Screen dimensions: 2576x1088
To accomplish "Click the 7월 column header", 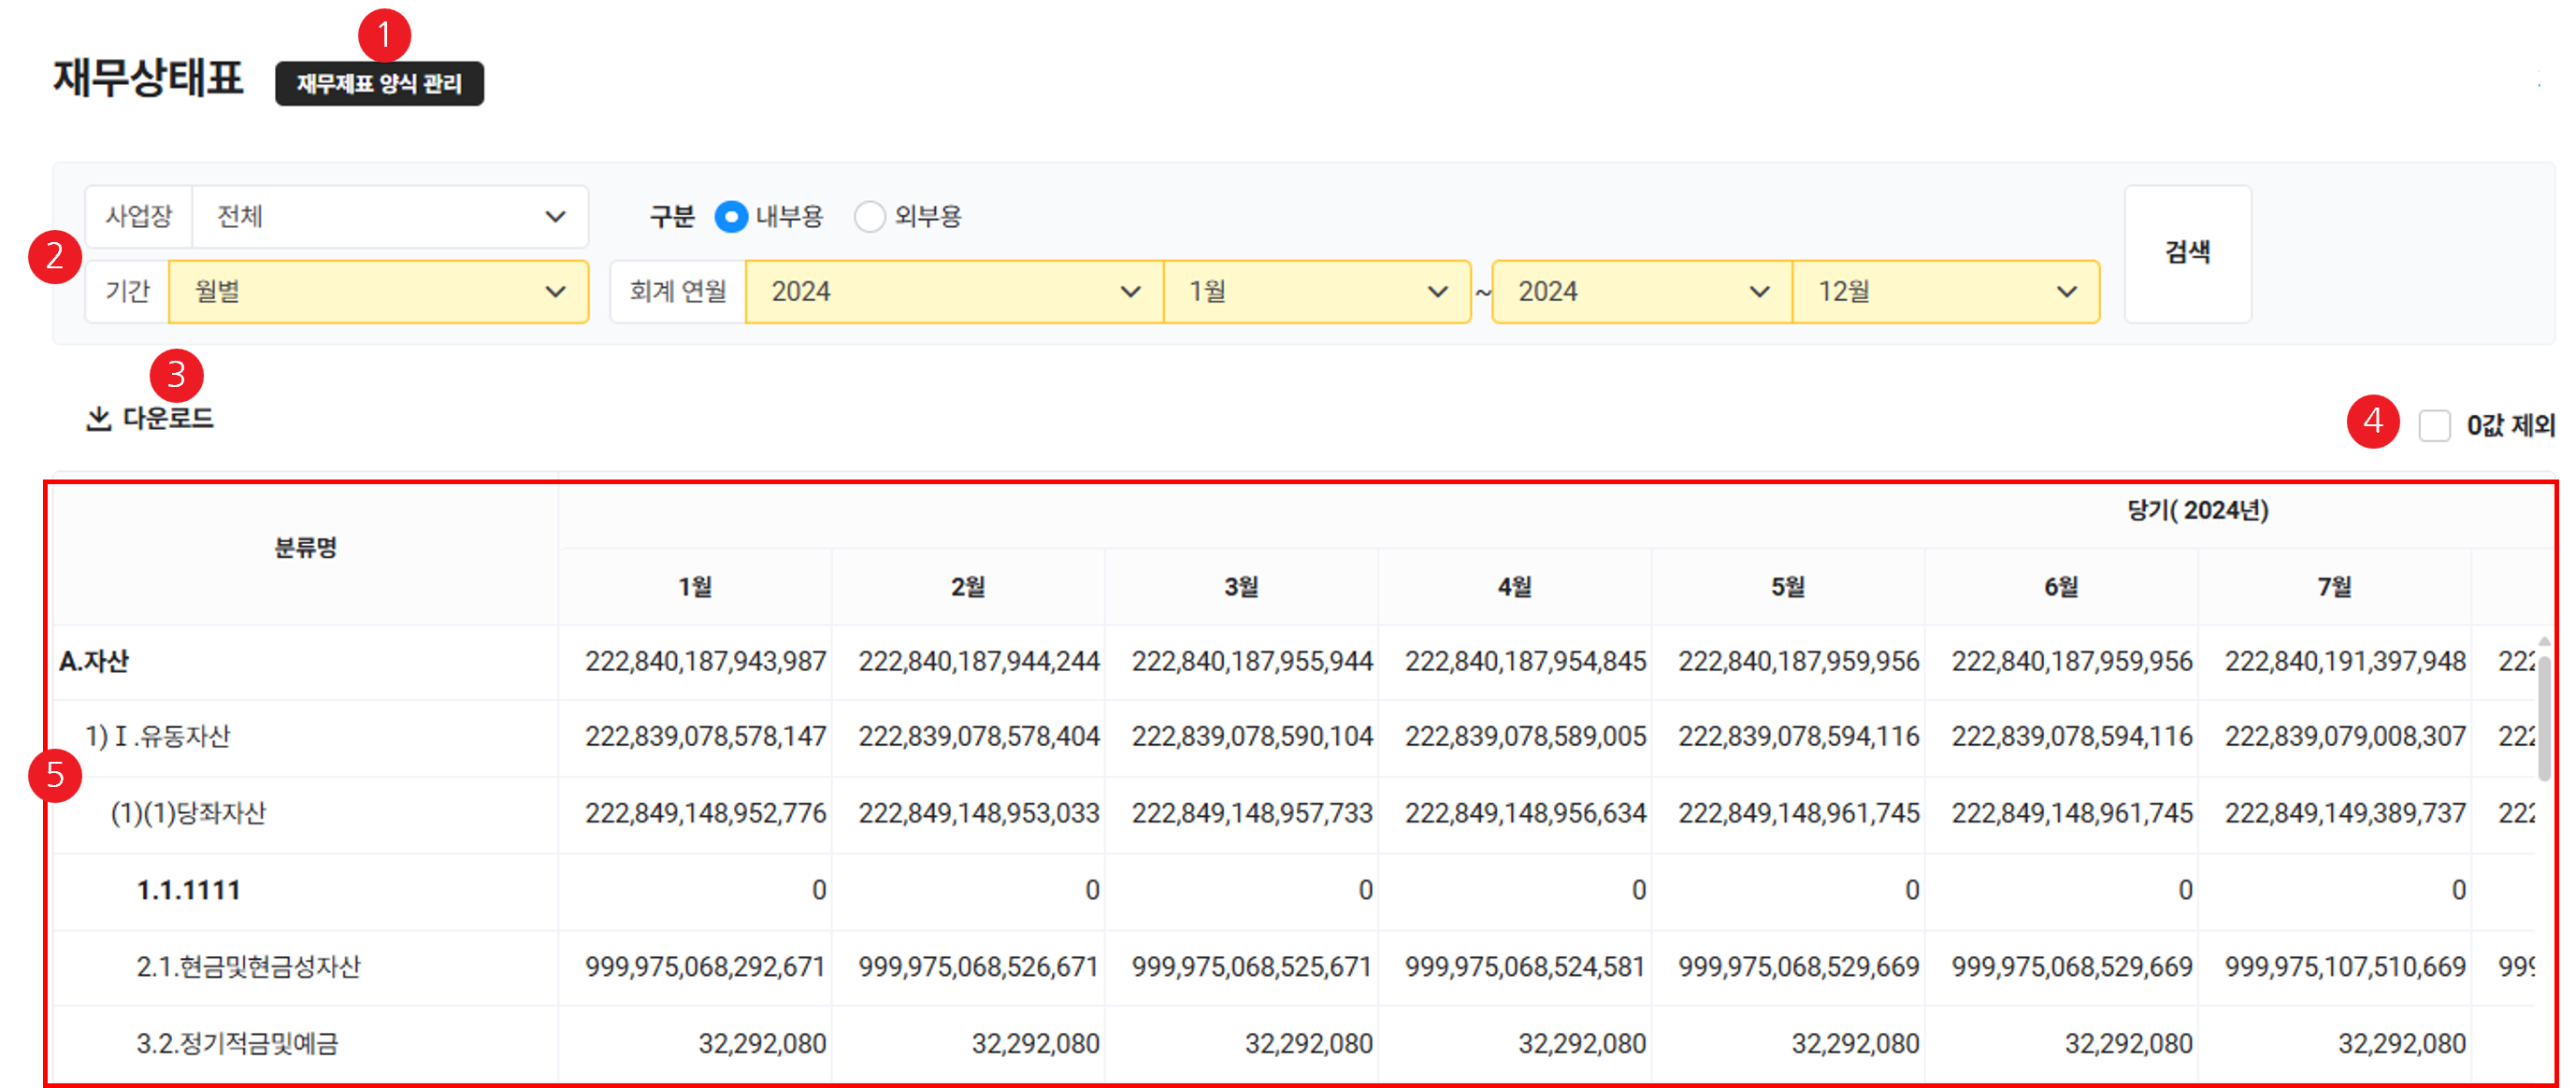I will coord(2334,587).
